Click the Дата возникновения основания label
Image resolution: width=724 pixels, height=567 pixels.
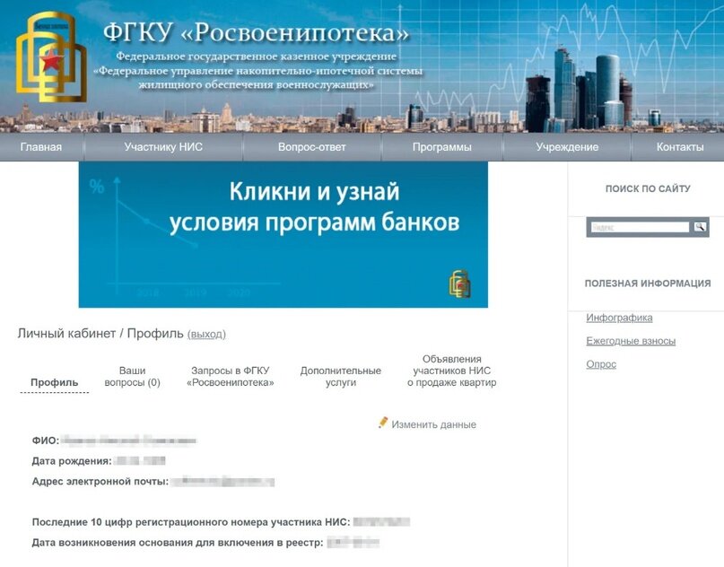coord(178,542)
